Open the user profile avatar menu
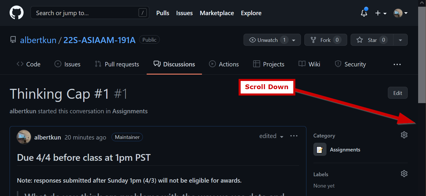 pos(400,13)
